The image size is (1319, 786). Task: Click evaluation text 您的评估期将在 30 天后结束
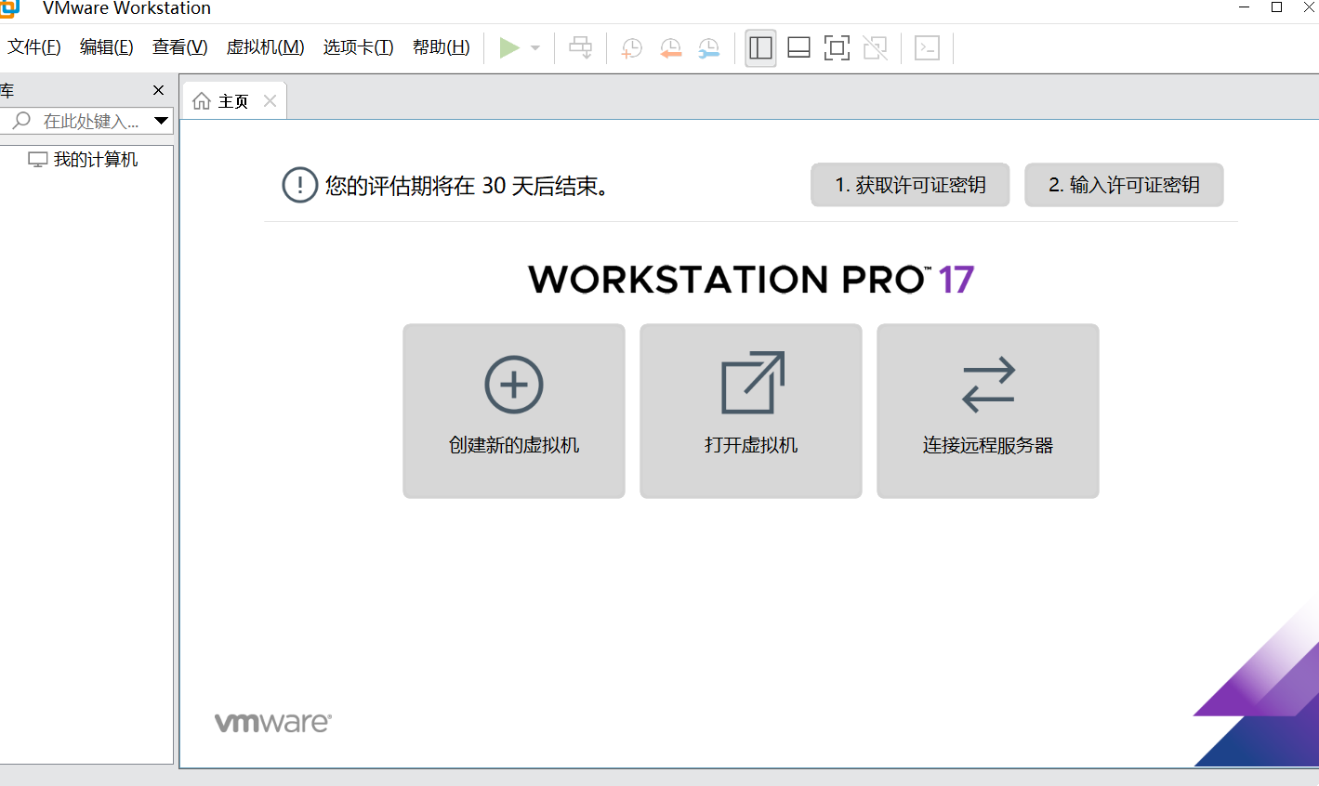pos(467,186)
